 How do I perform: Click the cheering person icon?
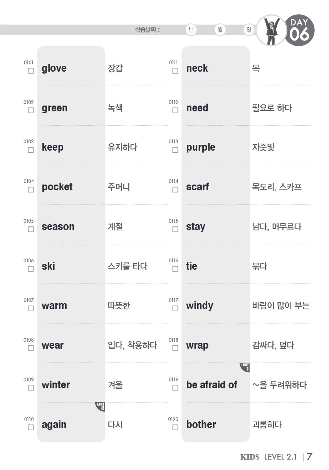pyautogui.click(x=272, y=30)
